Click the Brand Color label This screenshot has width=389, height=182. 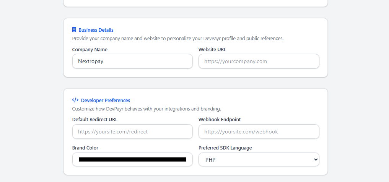point(85,148)
